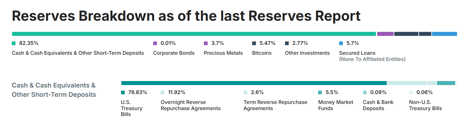The image size is (475, 133).
Task: Click the Overnight Reverse Repurchase Agreements label
Action: click(191, 105)
